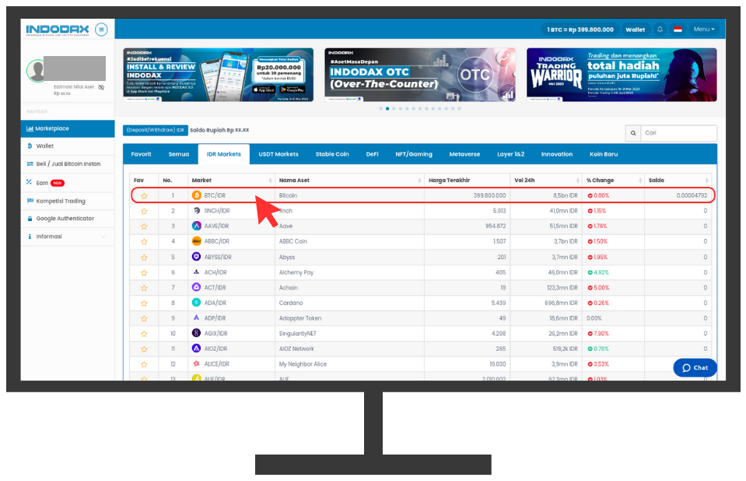This screenshot has height=481, width=746.
Task: Sort by % Change column
Action: coord(614,180)
